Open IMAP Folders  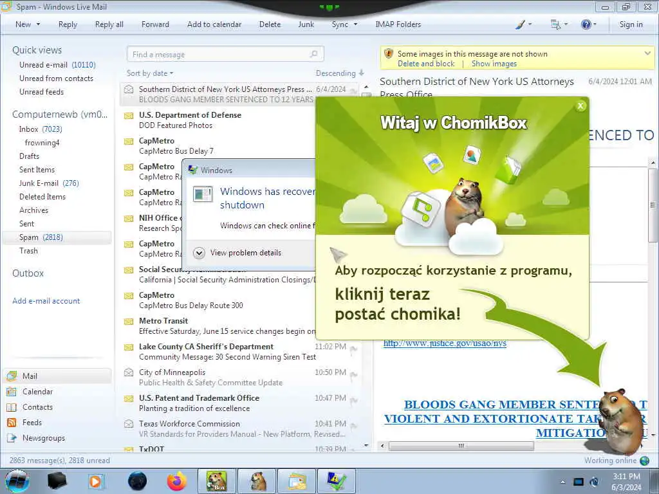(398, 24)
